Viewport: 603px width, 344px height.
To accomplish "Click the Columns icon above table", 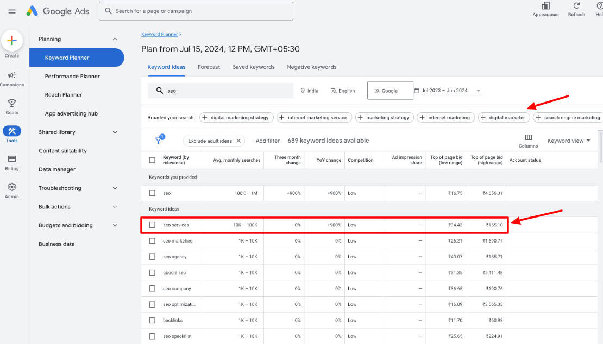I will (x=528, y=138).
